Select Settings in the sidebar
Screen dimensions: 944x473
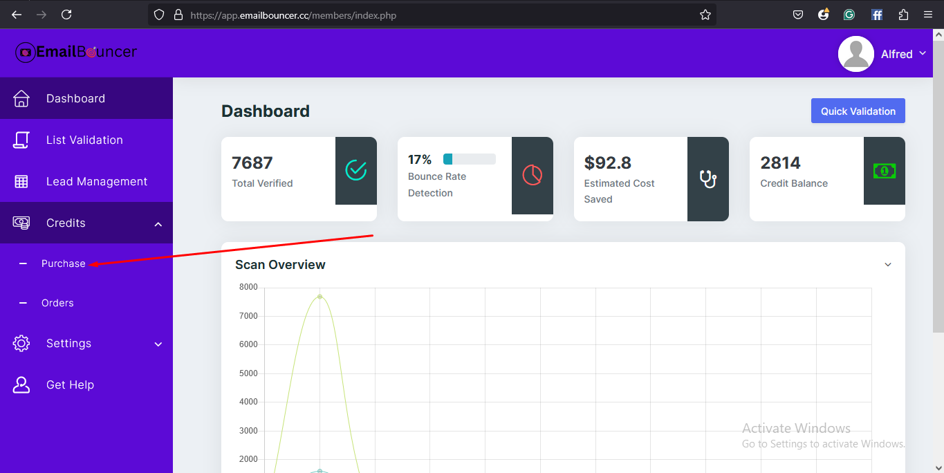pos(86,343)
